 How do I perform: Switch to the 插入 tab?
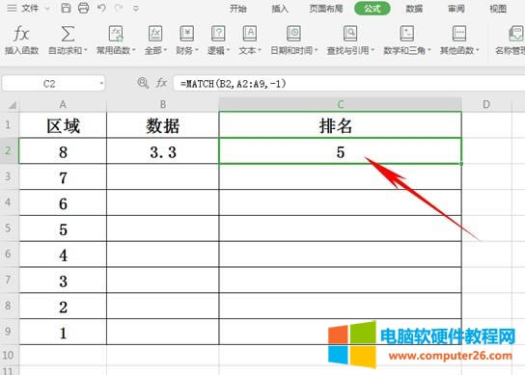coord(280,9)
